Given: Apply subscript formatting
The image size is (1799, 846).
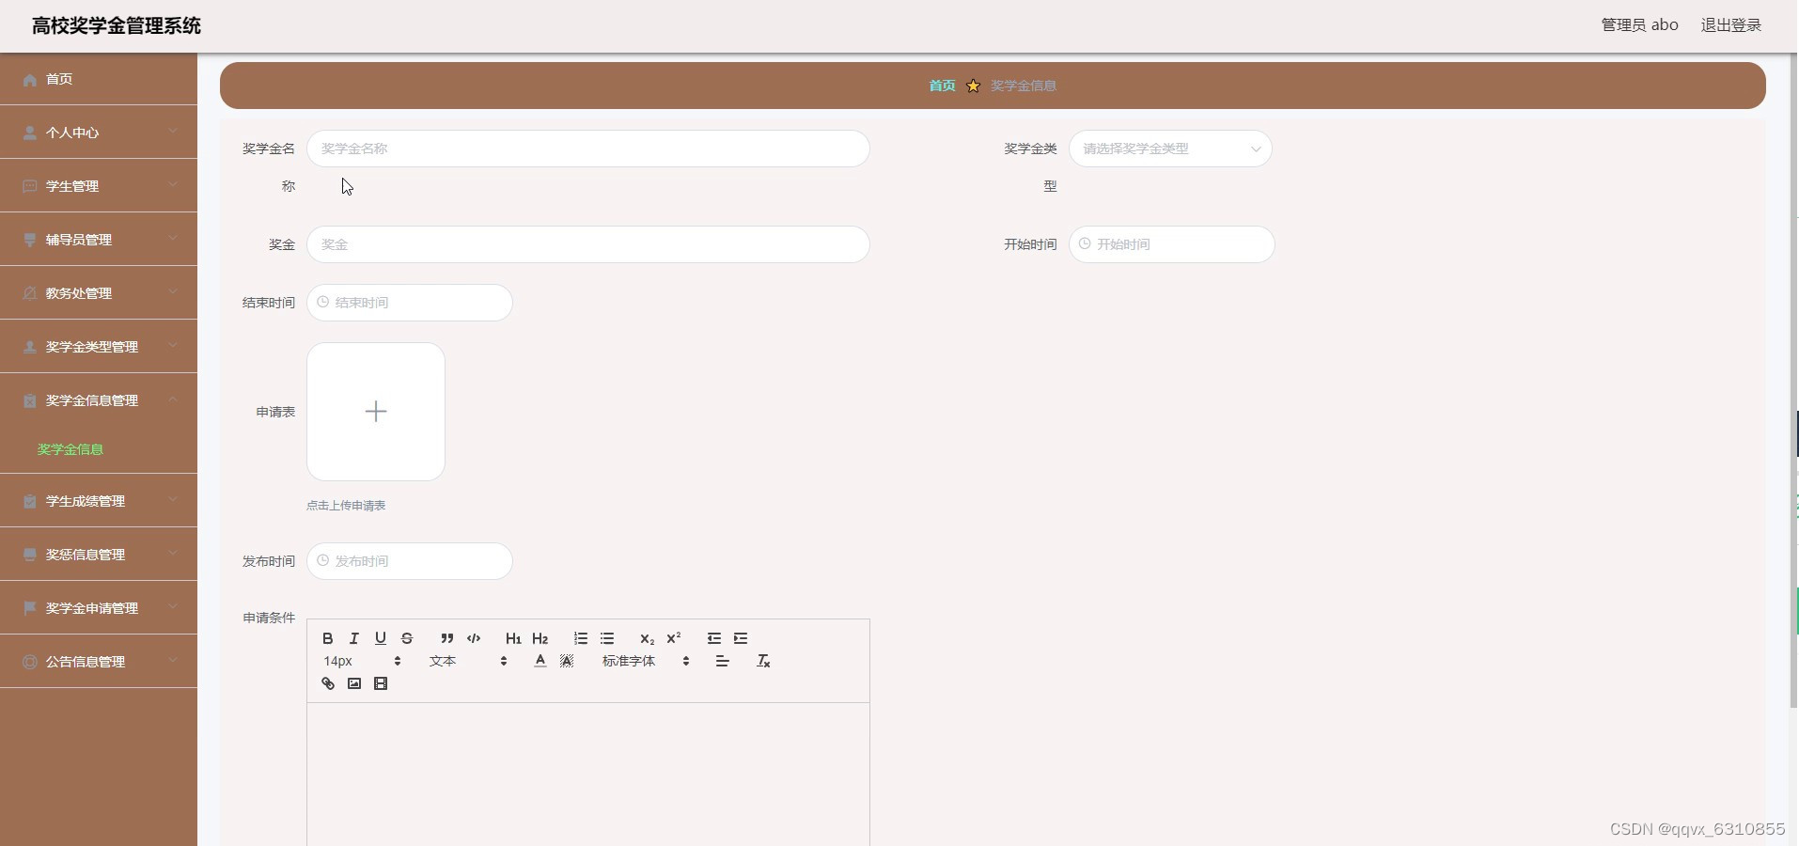Looking at the screenshot, I should click(x=647, y=638).
